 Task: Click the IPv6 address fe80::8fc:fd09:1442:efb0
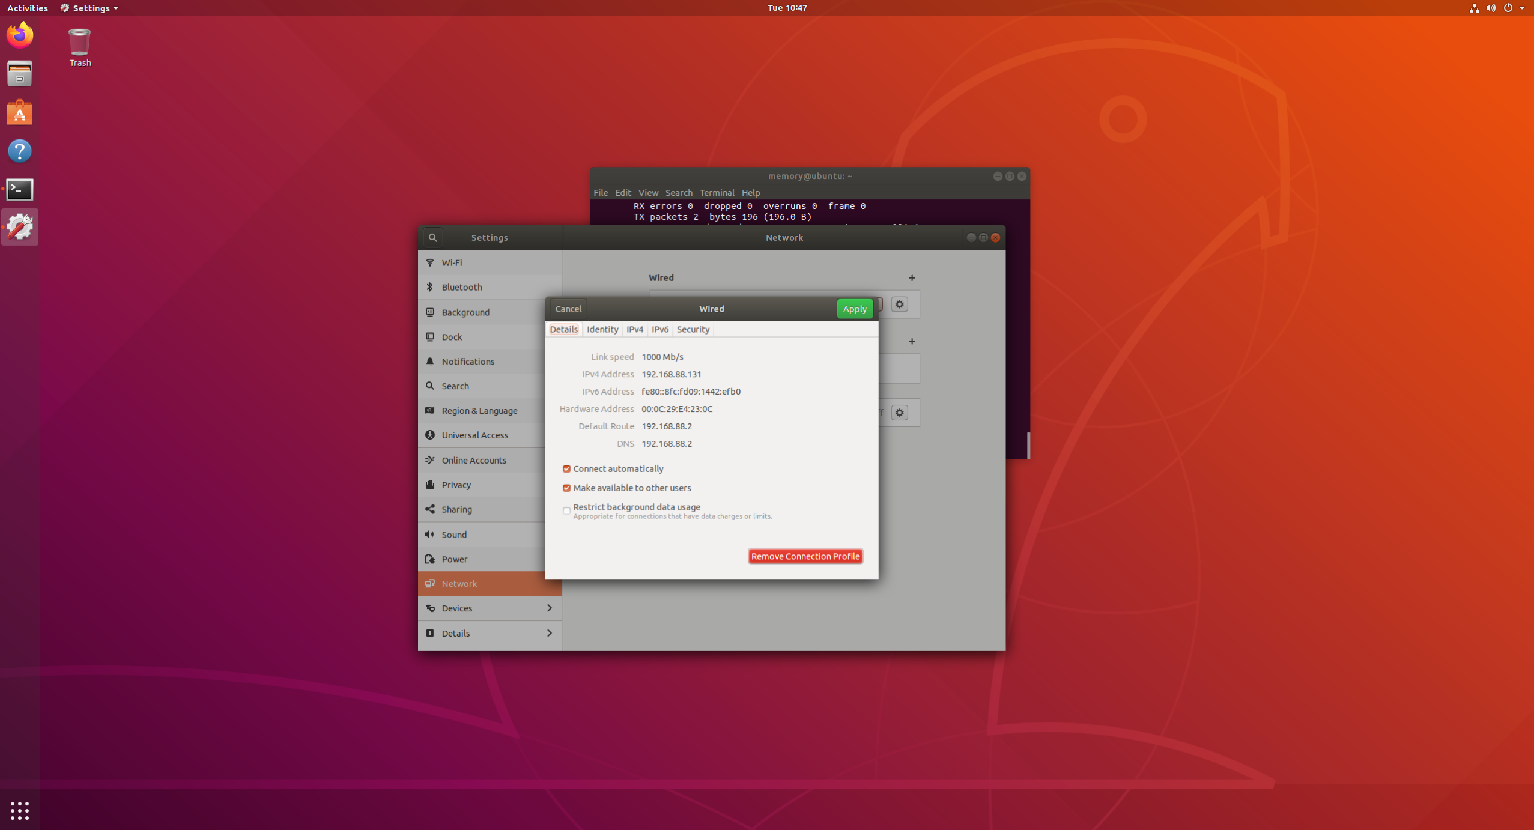pos(691,392)
